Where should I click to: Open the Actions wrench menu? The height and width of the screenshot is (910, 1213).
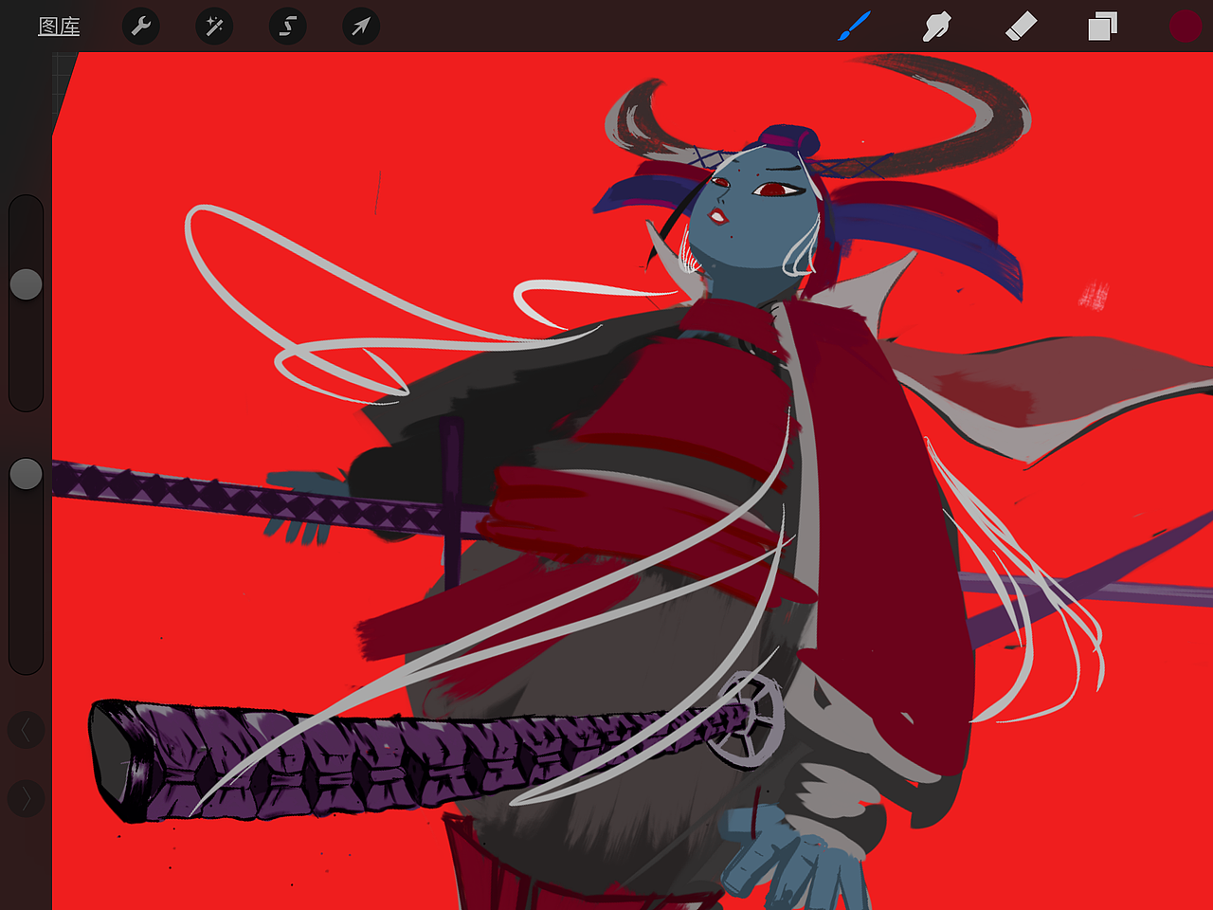141,26
